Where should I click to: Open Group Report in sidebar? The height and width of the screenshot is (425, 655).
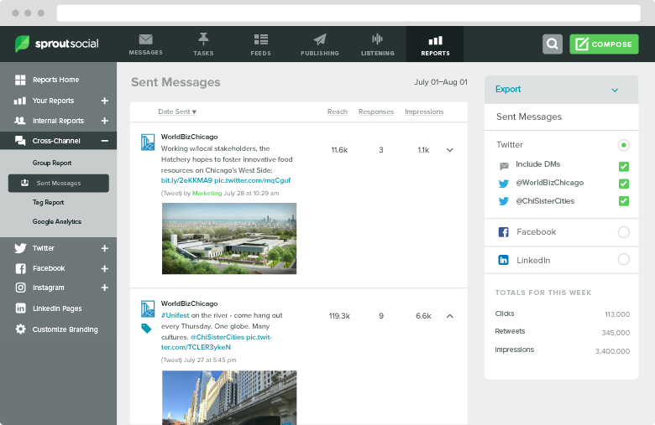point(52,163)
